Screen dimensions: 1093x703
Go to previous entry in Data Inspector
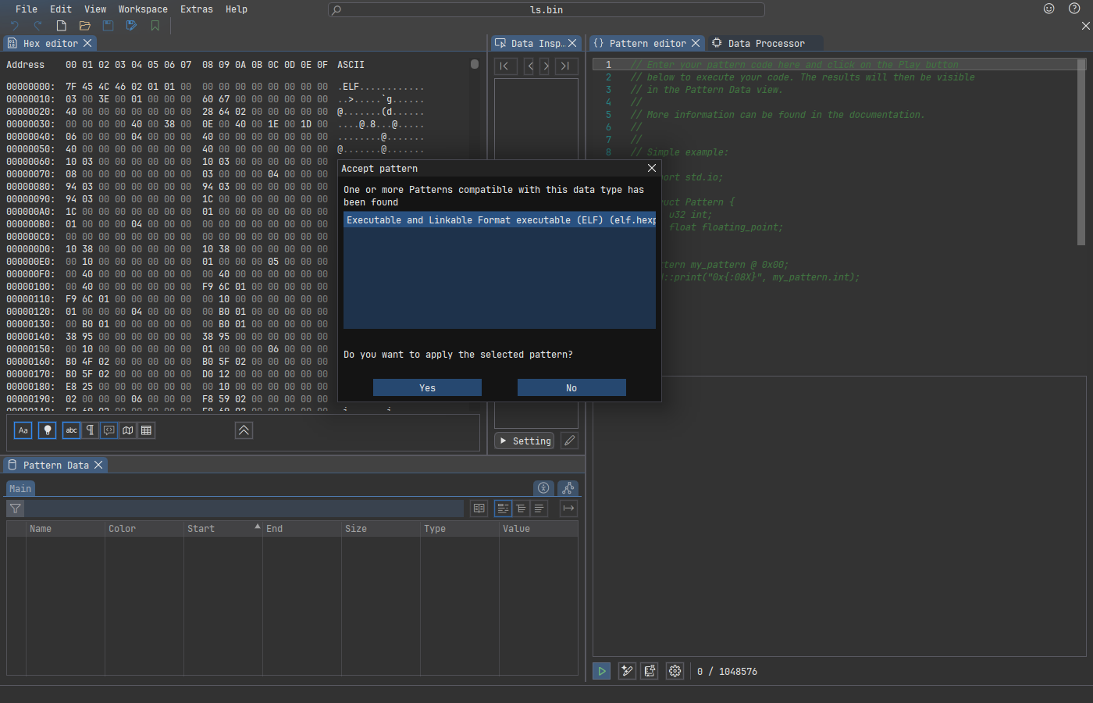pyautogui.click(x=530, y=66)
